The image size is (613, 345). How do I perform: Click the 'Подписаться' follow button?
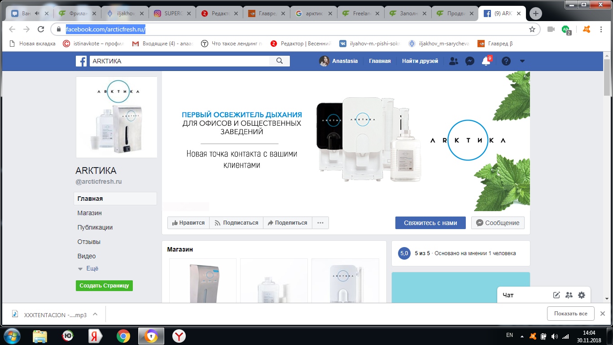[x=236, y=223]
